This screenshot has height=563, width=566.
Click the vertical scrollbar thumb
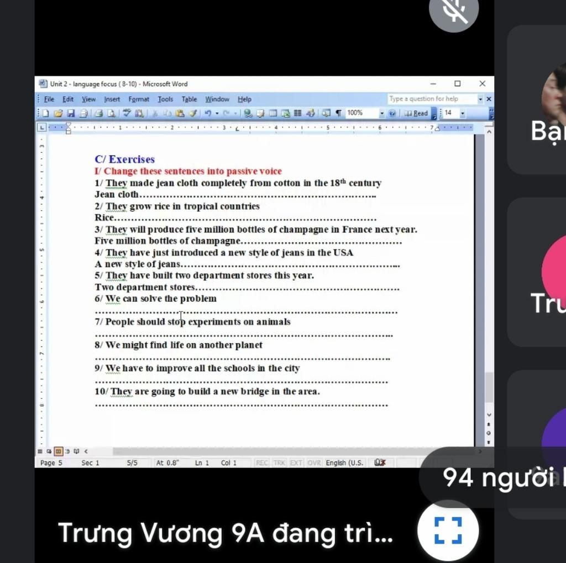click(489, 387)
